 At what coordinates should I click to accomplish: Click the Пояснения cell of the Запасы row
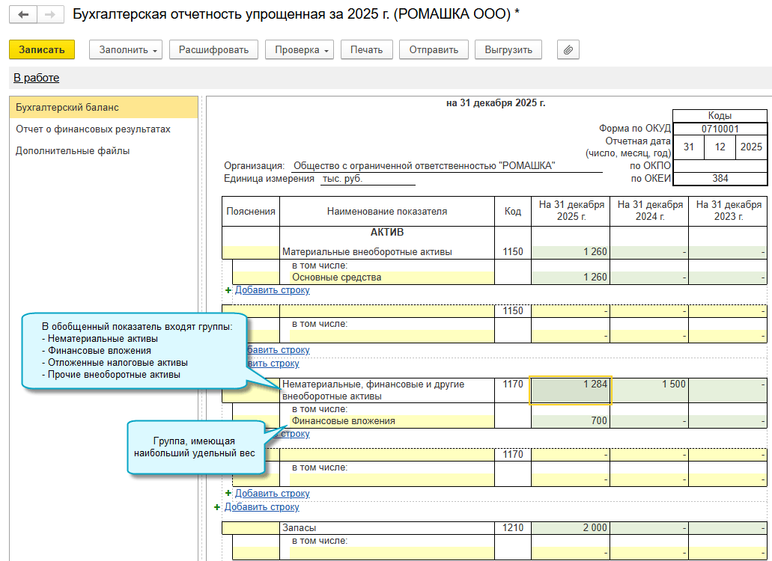point(251,528)
